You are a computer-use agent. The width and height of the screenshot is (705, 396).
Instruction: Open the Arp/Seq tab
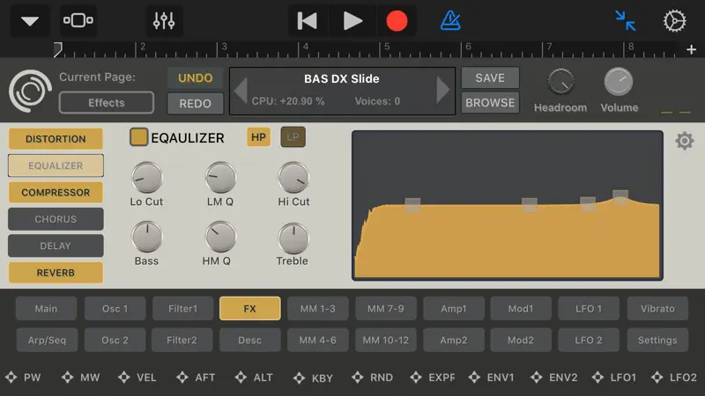(x=47, y=340)
